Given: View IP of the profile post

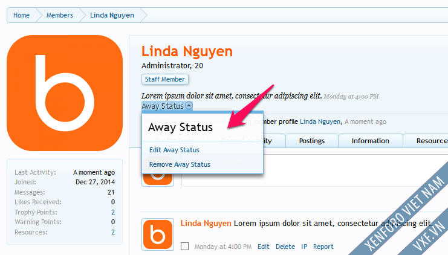Looking at the screenshot, I should (x=304, y=247).
